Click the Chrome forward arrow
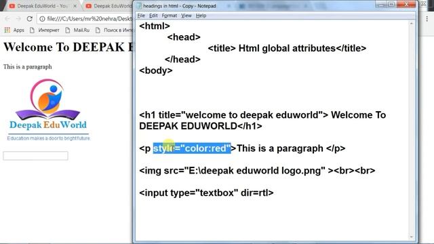434x244 pixels. click(x=18, y=19)
